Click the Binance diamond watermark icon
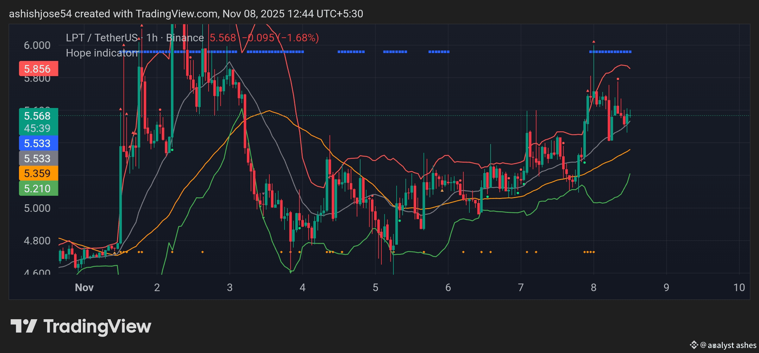This screenshot has height=353, width=759. 694,345
